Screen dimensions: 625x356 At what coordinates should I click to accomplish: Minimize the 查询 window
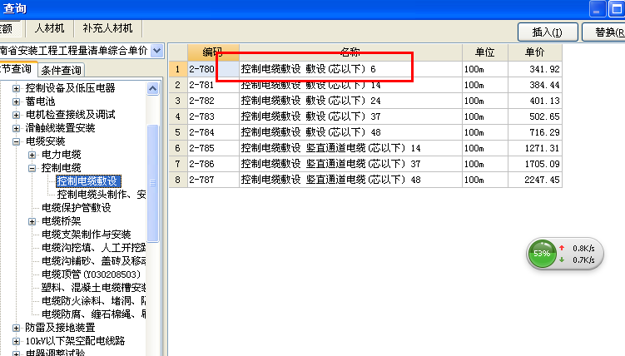598,9
